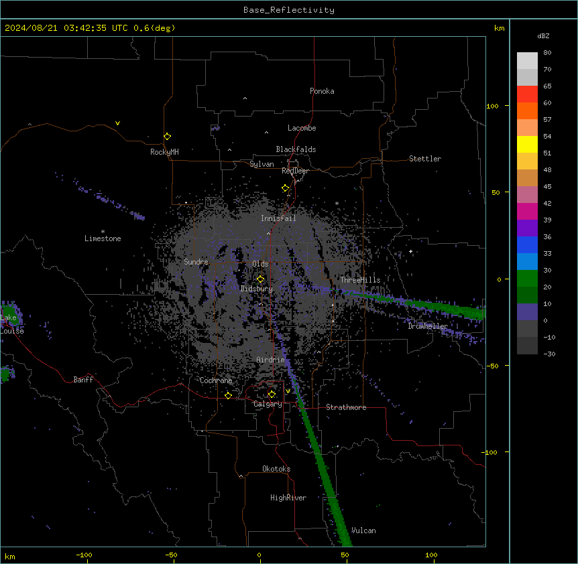This screenshot has width=578, height=564.
Task: Click the white caret marker west of Lacombe
Action: [266, 132]
